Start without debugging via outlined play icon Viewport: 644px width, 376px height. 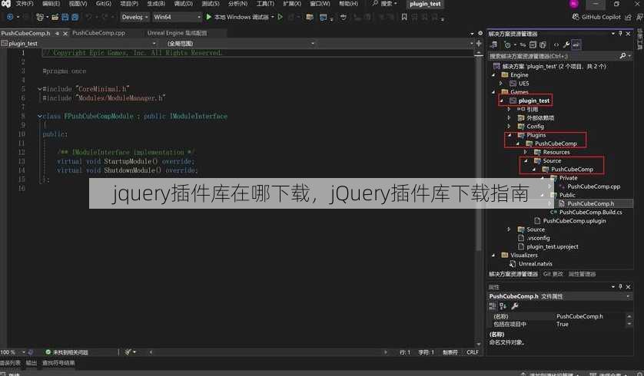click(x=280, y=17)
